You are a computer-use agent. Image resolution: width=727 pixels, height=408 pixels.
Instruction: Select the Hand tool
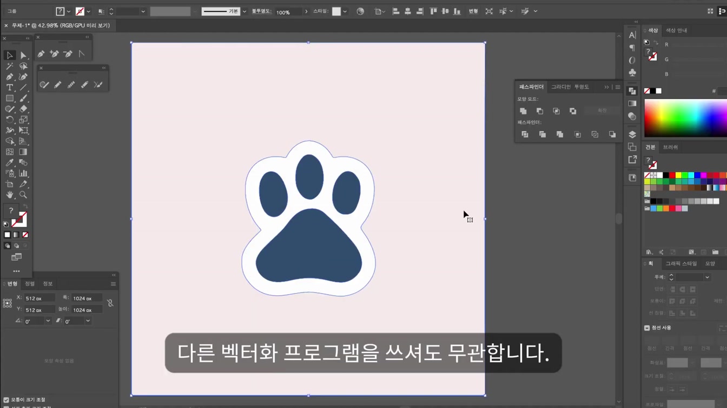click(x=10, y=195)
